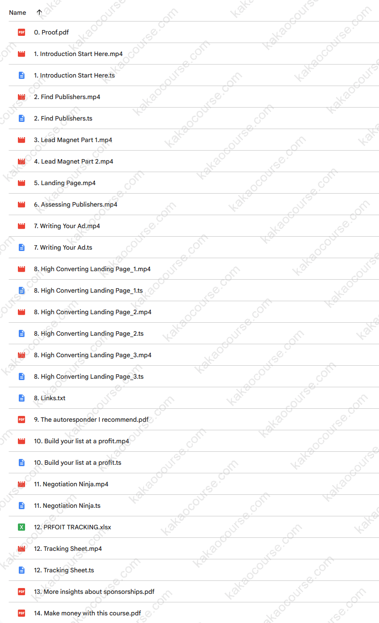Click the document icon for 2. Find Publishers.ts
Image resolution: width=379 pixels, height=623 pixels.
21,118
